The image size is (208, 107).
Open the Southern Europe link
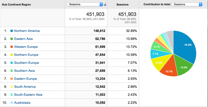tap(27, 63)
